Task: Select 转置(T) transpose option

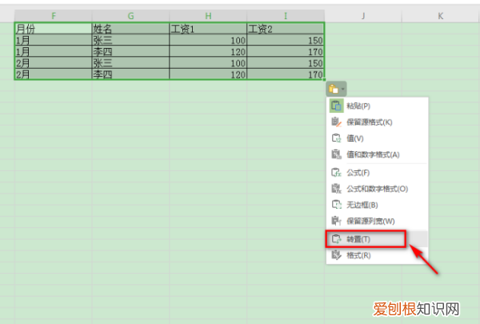Action: (x=377, y=239)
